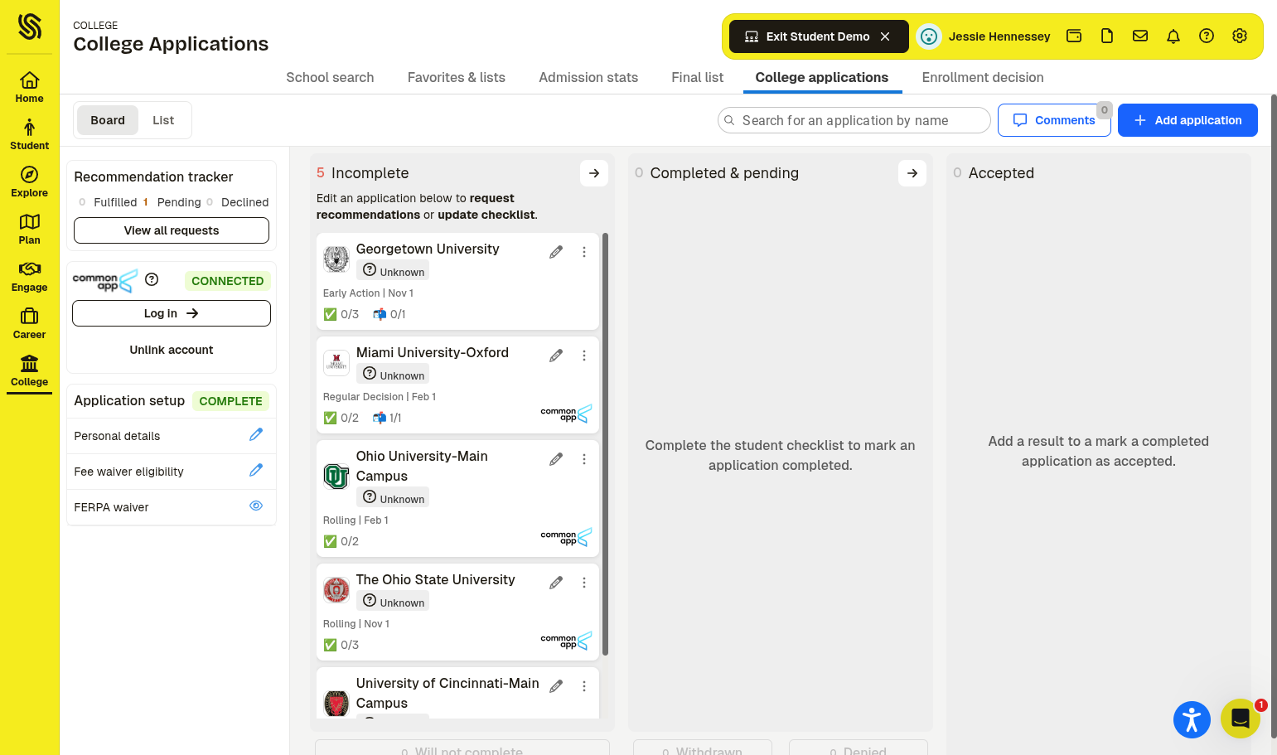View the FERPA waiver via the eye icon
The height and width of the screenshot is (755, 1277).
point(256,506)
